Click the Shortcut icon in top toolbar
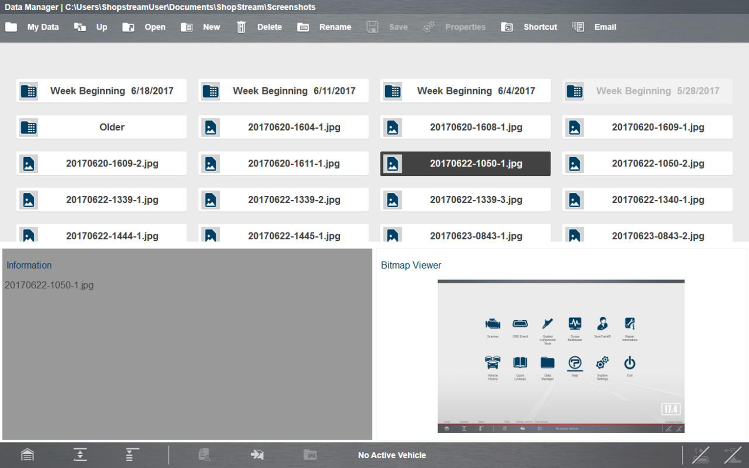This screenshot has width=749, height=468. [507, 27]
